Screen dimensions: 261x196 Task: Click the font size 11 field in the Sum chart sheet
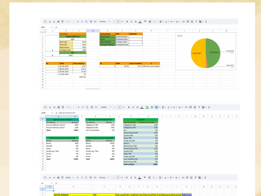[x=118, y=22]
